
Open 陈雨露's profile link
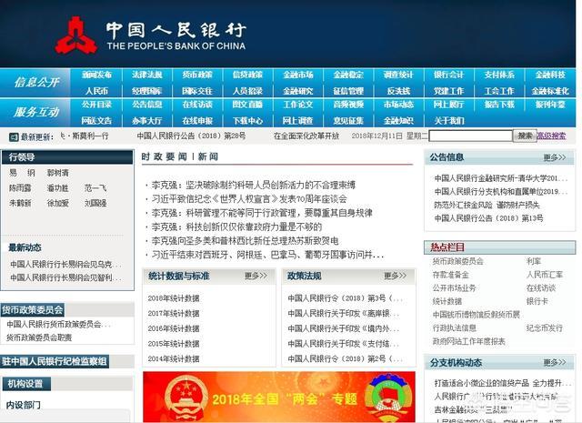tap(20, 188)
